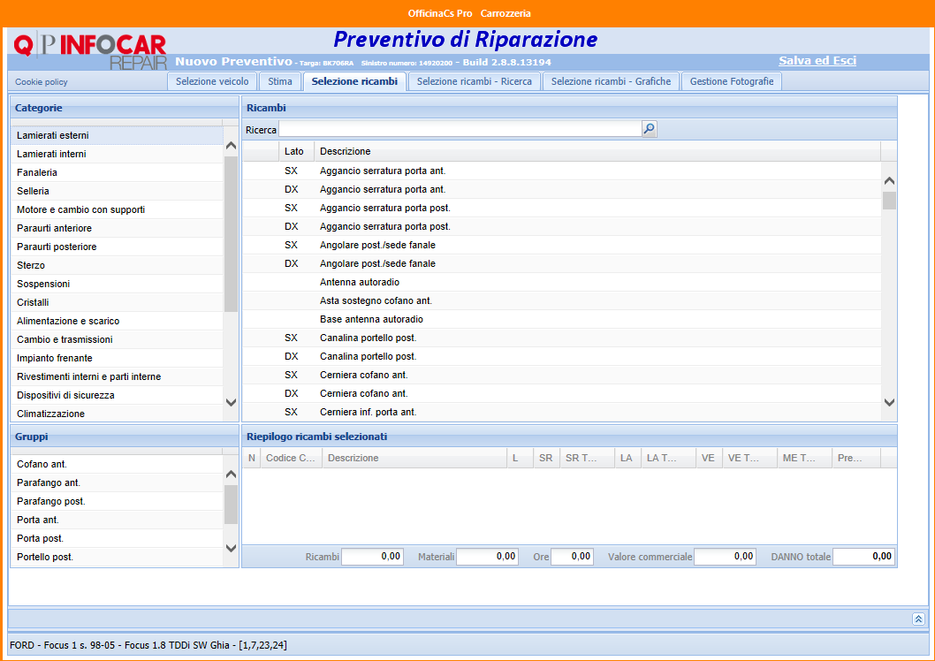Select Paraurti posteriore category

pyautogui.click(x=117, y=247)
